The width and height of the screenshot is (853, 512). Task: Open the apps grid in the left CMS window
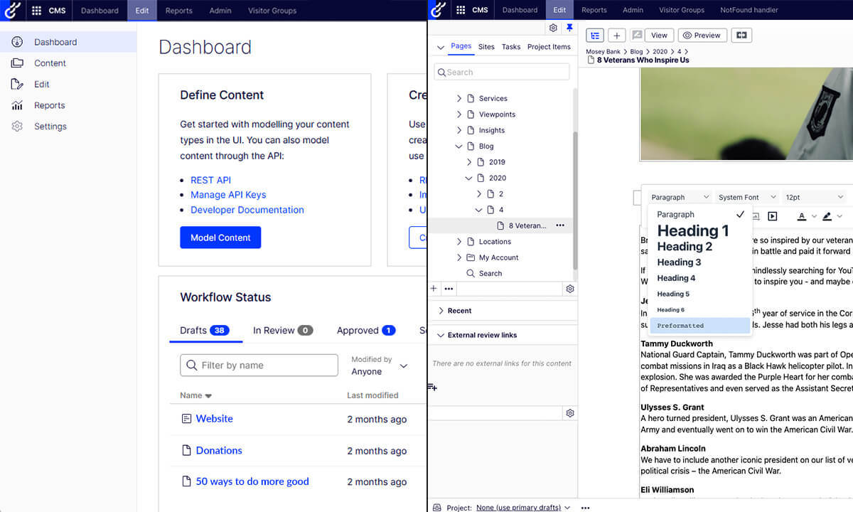click(x=36, y=11)
